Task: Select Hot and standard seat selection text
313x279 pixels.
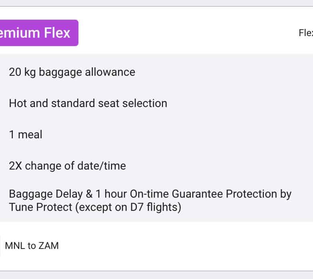Action: pyautogui.click(x=88, y=103)
